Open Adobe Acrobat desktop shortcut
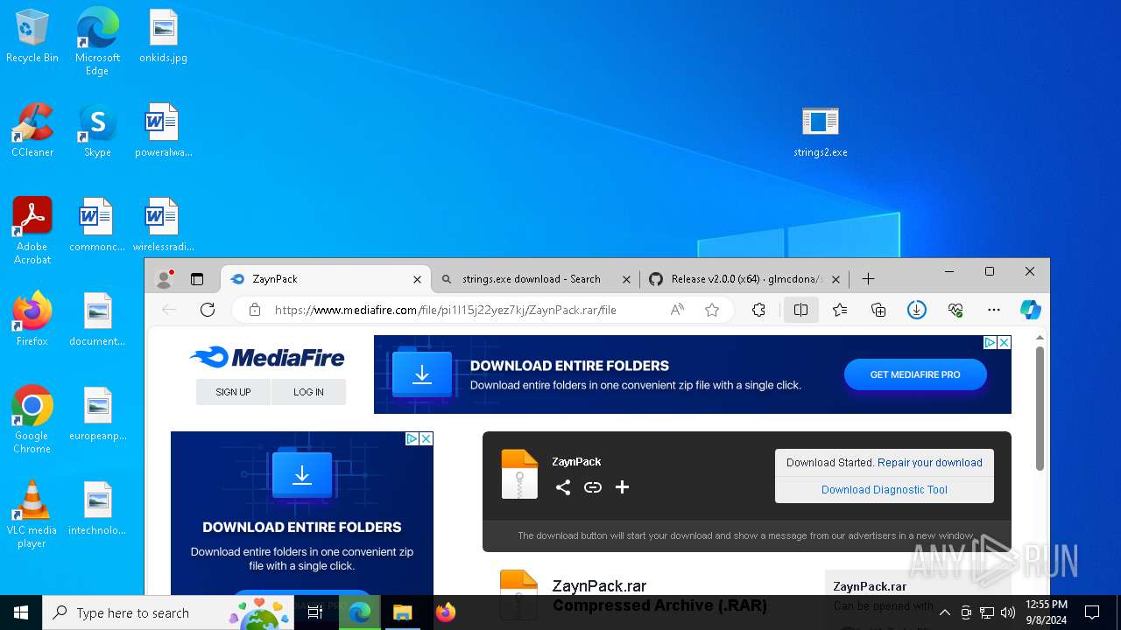Viewport: 1121px width, 630px height. coord(32,231)
